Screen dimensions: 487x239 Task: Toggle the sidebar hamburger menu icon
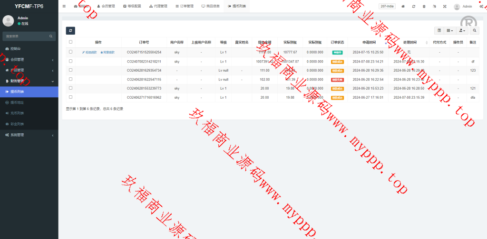64,6
